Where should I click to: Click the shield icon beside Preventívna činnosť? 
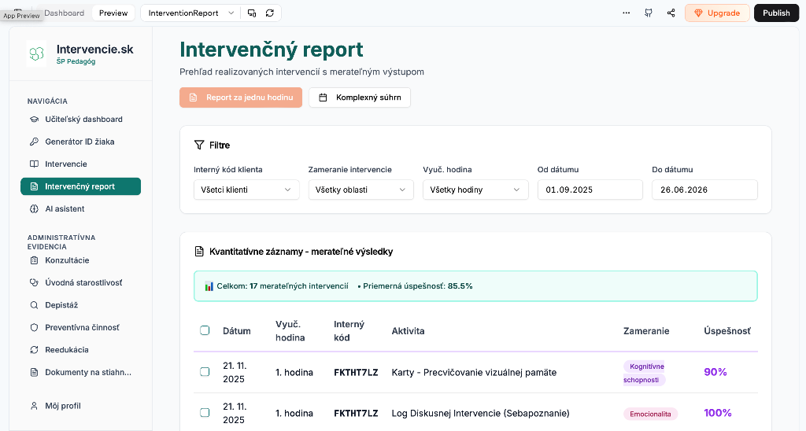click(34, 327)
